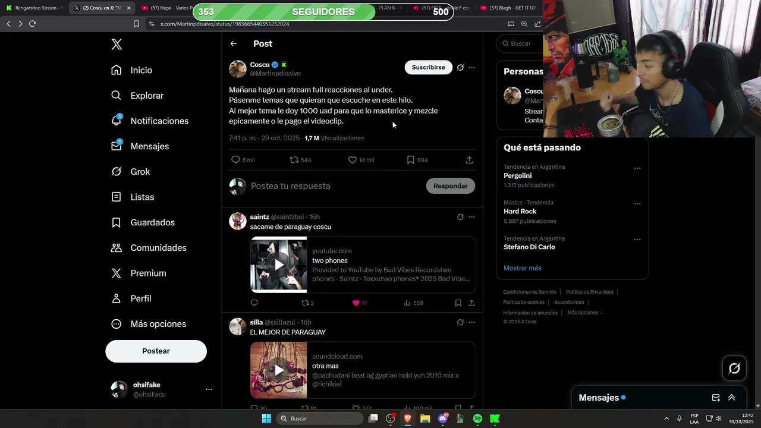Viewport: 761px width, 428px height.
Task: Open Grok icon on silla reply
Action: pyautogui.click(x=460, y=322)
